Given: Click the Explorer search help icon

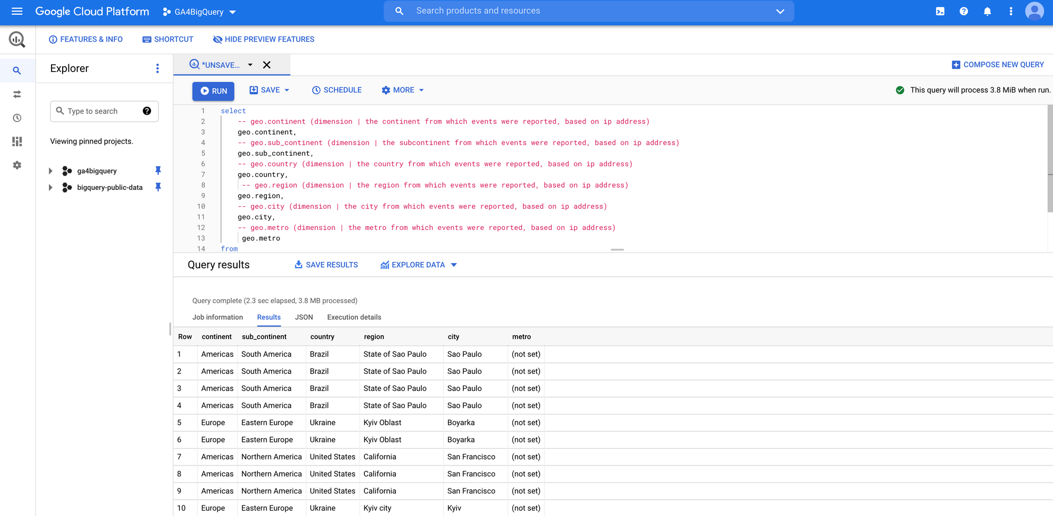Looking at the screenshot, I should coord(147,111).
